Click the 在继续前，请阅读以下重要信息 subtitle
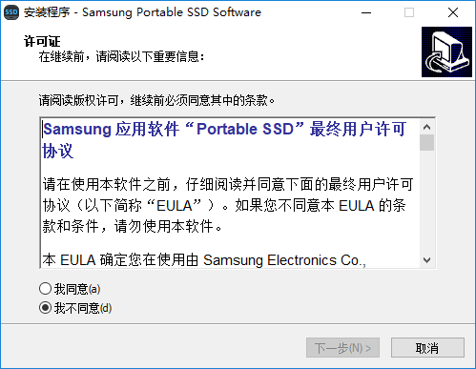Image resolution: width=476 pixels, height=369 pixels. 122,56
